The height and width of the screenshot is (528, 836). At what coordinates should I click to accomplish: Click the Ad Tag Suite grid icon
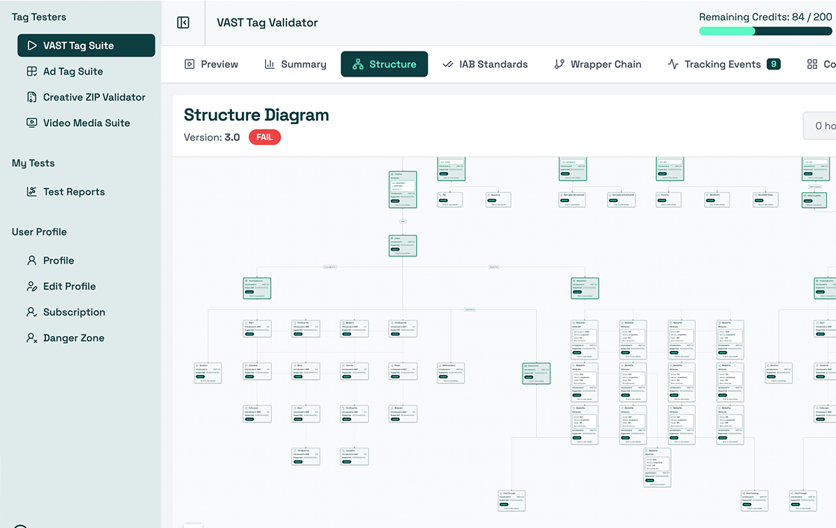[33, 71]
